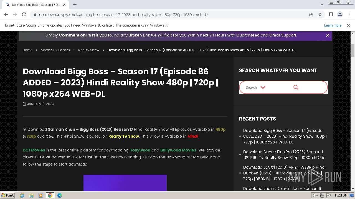The image size is (355, 199).
Task: Open the Windows Start menu
Action: click(x=8, y=195)
